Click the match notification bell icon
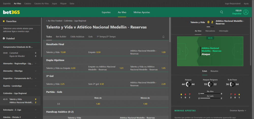 tap(163, 37)
